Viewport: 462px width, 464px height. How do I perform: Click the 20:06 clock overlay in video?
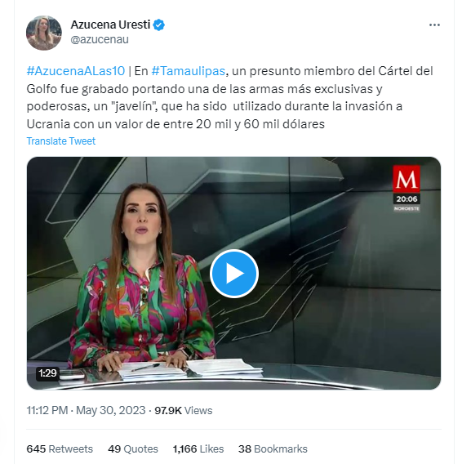point(406,199)
